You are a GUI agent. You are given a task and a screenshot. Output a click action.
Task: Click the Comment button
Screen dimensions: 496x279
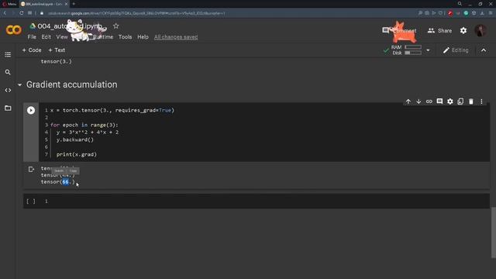coord(400,31)
